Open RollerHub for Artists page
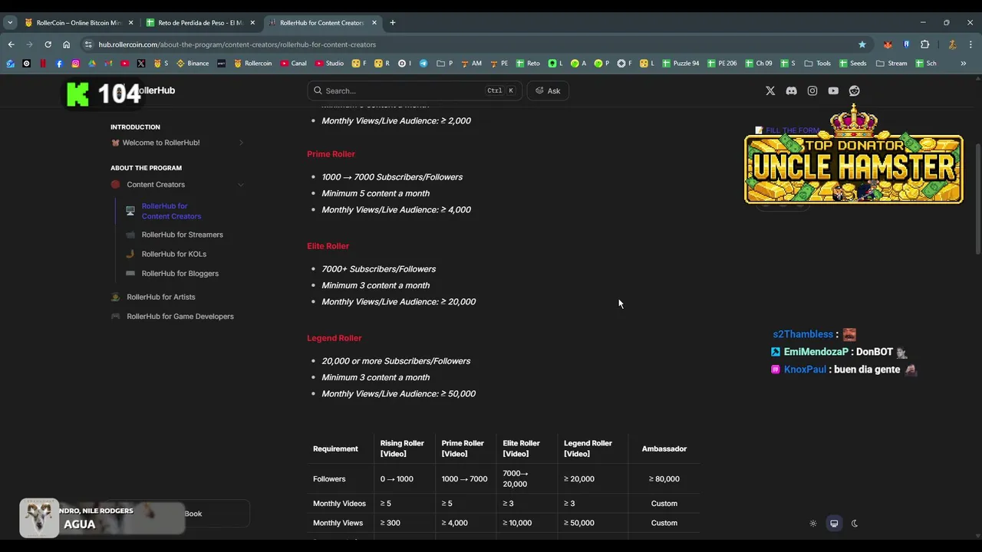 160,297
